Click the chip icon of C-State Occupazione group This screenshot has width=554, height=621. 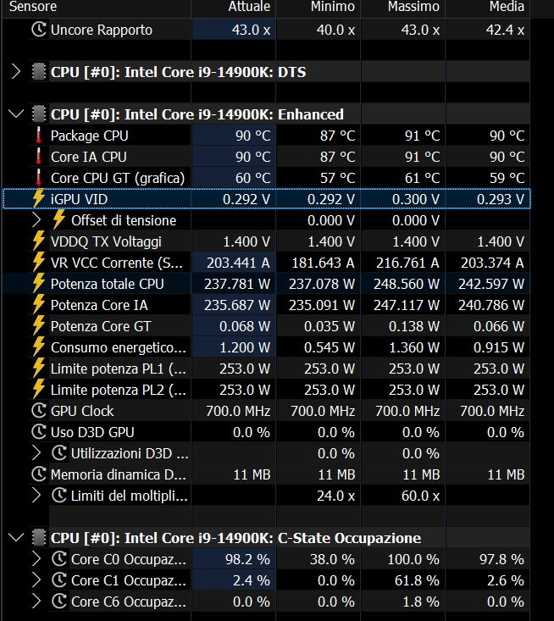click(x=39, y=538)
